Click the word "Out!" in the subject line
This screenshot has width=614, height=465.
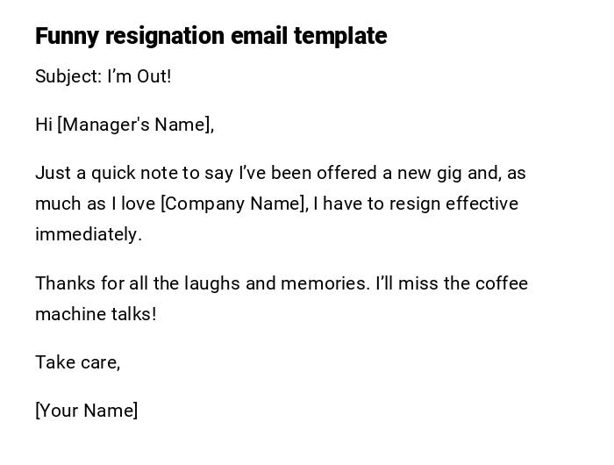coord(153,76)
